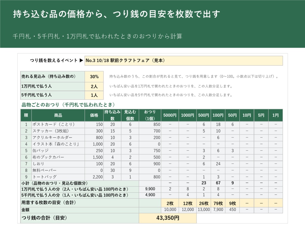The image size is (305, 229).
Task: Click the '1人' cell for 5千円札で払う人
Action: coord(94,95)
